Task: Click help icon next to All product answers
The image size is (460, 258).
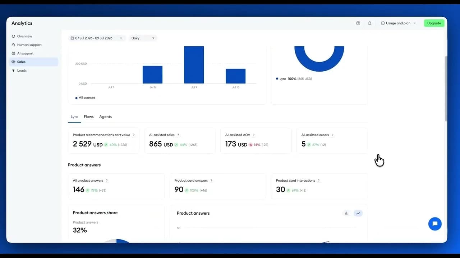Action: click(x=107, y=181)
